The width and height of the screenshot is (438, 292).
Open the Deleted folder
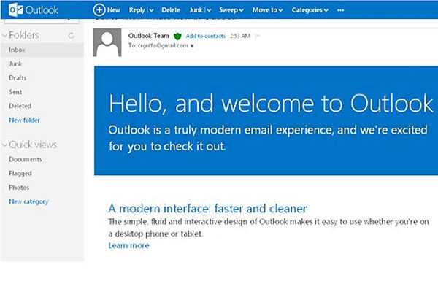tap(20, 106)
